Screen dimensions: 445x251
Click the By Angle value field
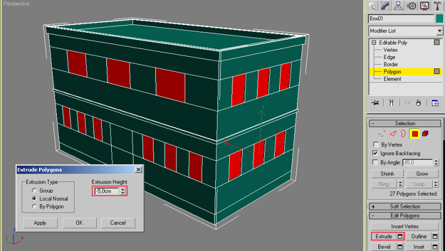[418, 163]
